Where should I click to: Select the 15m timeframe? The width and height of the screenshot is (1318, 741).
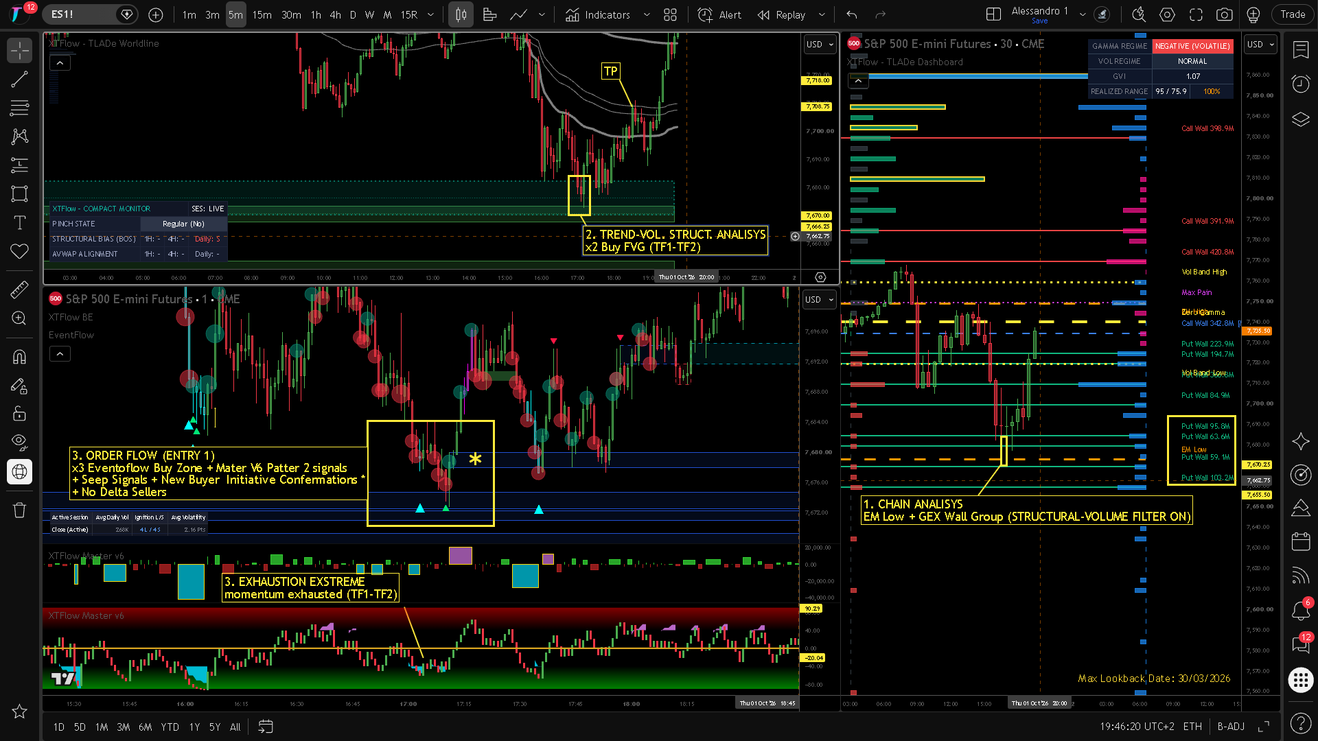click(x=262, y=14)
